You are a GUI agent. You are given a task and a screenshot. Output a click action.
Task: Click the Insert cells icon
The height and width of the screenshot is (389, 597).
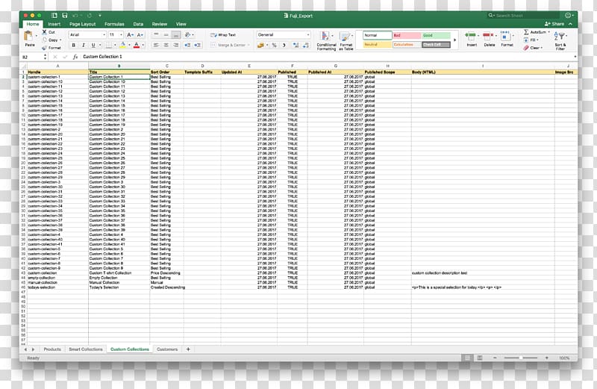(x=471, y=37)
